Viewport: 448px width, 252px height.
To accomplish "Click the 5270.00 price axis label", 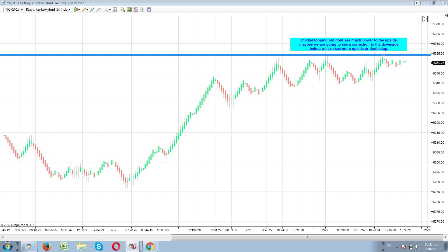I will (x=438, y=221).
